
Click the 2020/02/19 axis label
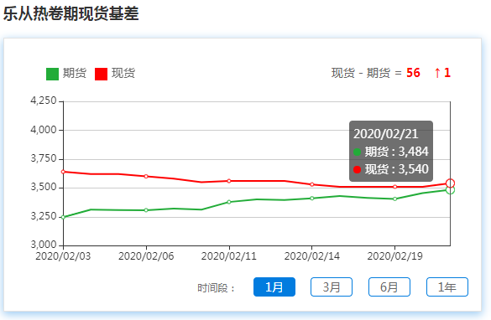[x=394, y=256]
